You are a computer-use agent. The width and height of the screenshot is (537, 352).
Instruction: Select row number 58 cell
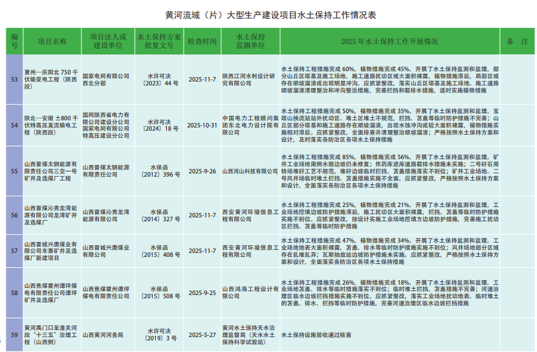click(x=14, y=292)
